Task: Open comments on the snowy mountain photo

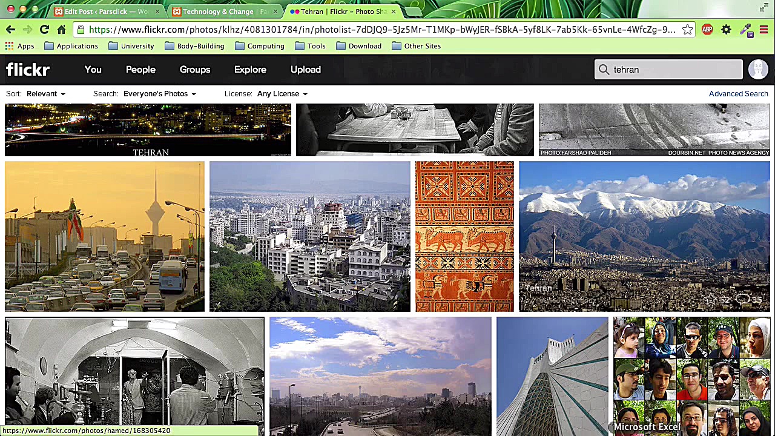Action: pos(744,300)
